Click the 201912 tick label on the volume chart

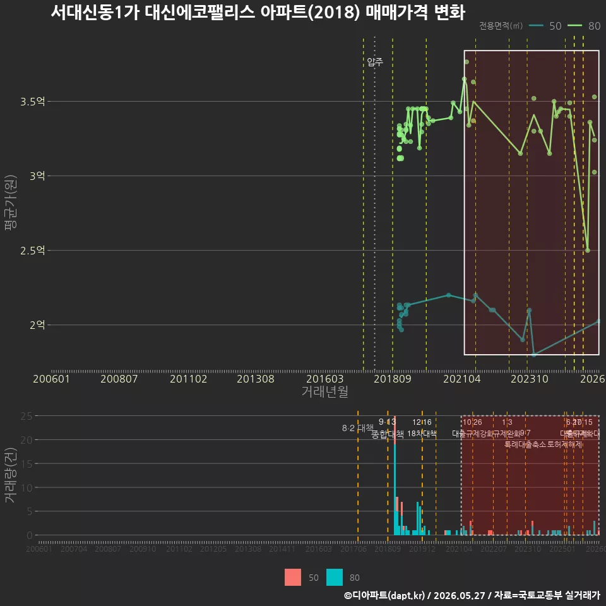422,549
